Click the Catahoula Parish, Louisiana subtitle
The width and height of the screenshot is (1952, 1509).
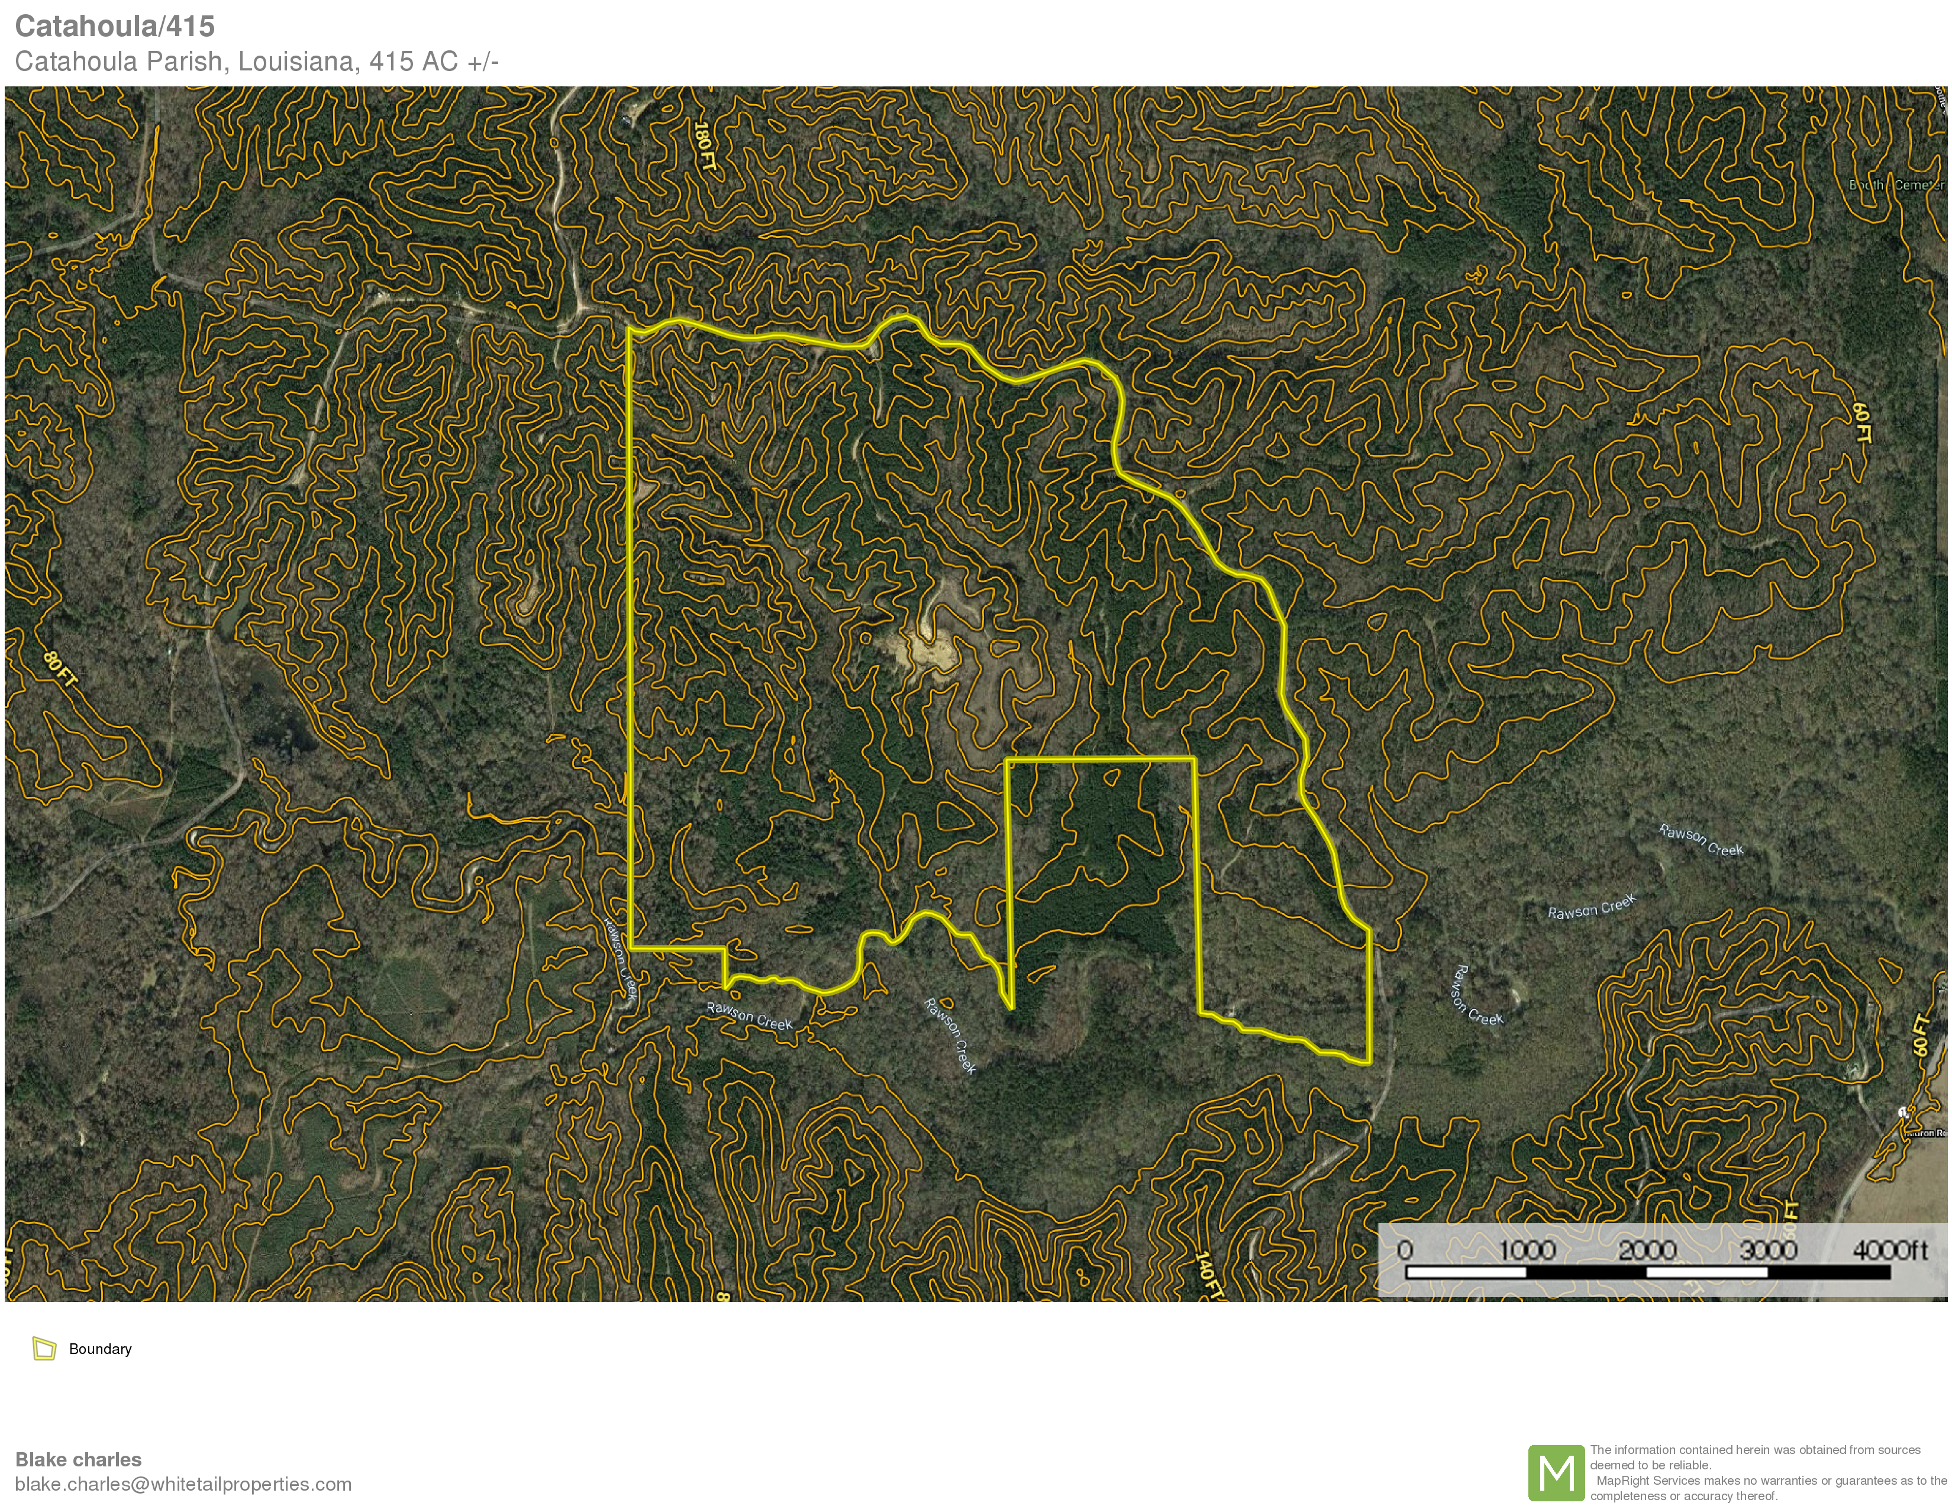257,61
